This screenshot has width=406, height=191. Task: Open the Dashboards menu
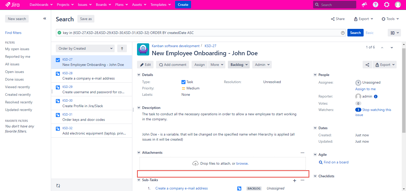41,5
